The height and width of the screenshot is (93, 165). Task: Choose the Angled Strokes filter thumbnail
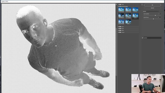tap(128, 10)
